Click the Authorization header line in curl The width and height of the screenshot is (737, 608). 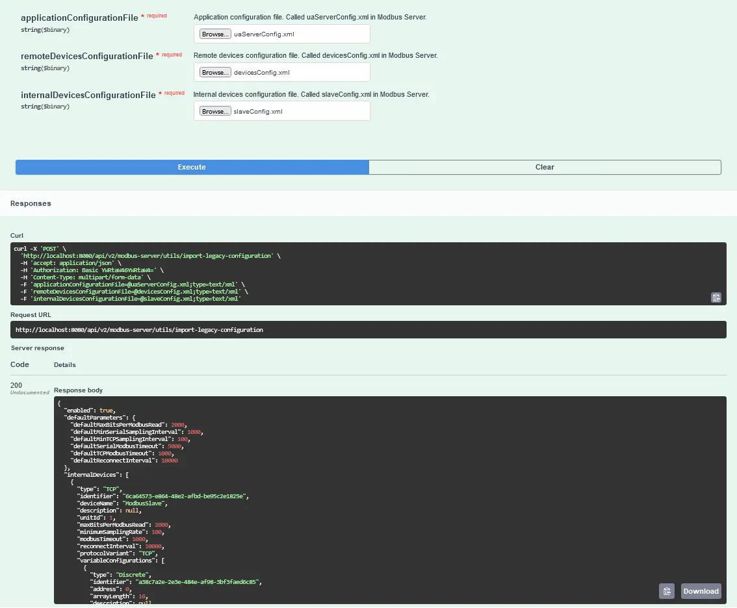point(92,270)
